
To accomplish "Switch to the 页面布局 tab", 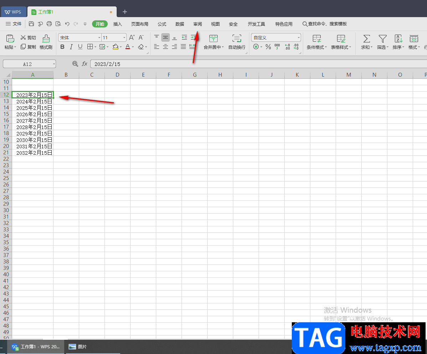I will [x=140, y=24].
